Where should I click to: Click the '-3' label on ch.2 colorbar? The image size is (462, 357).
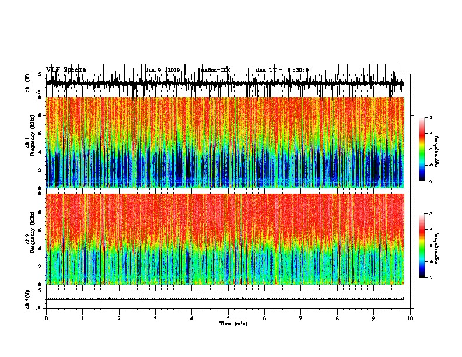pos(430,214)
